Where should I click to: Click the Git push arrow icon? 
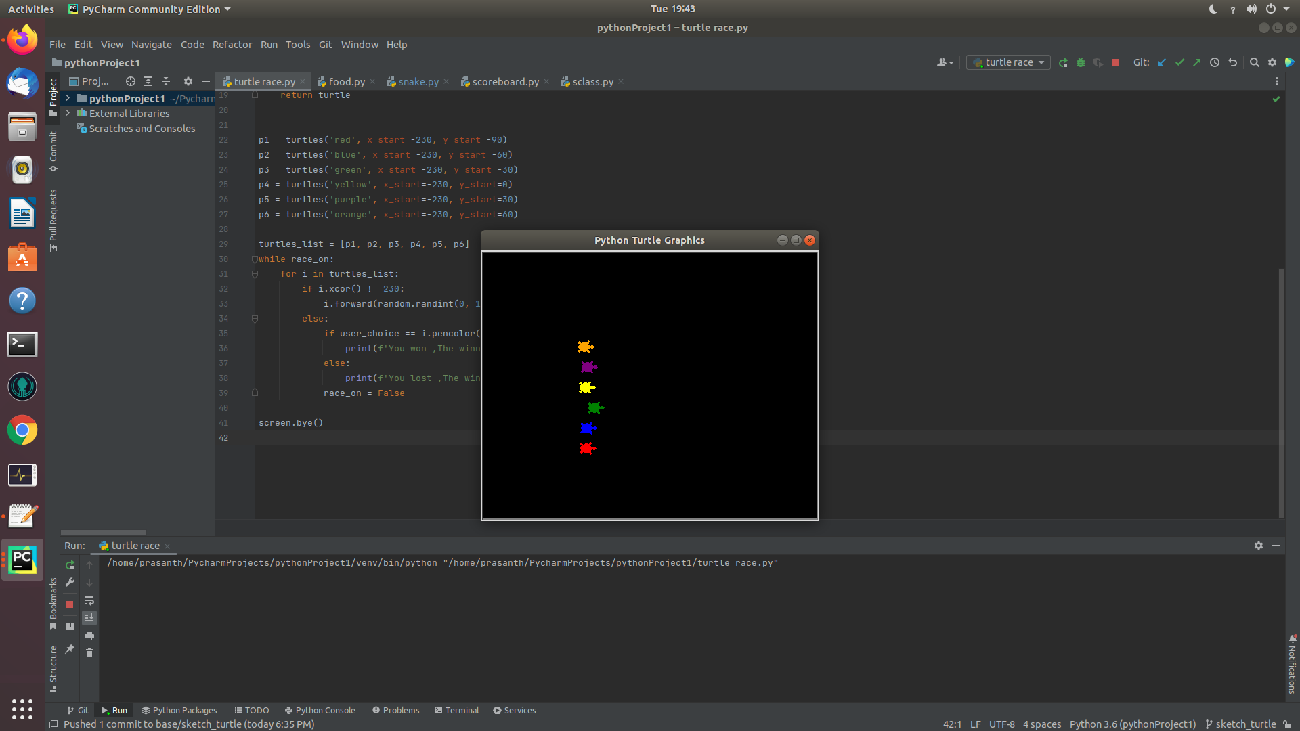click(1197, 62)
